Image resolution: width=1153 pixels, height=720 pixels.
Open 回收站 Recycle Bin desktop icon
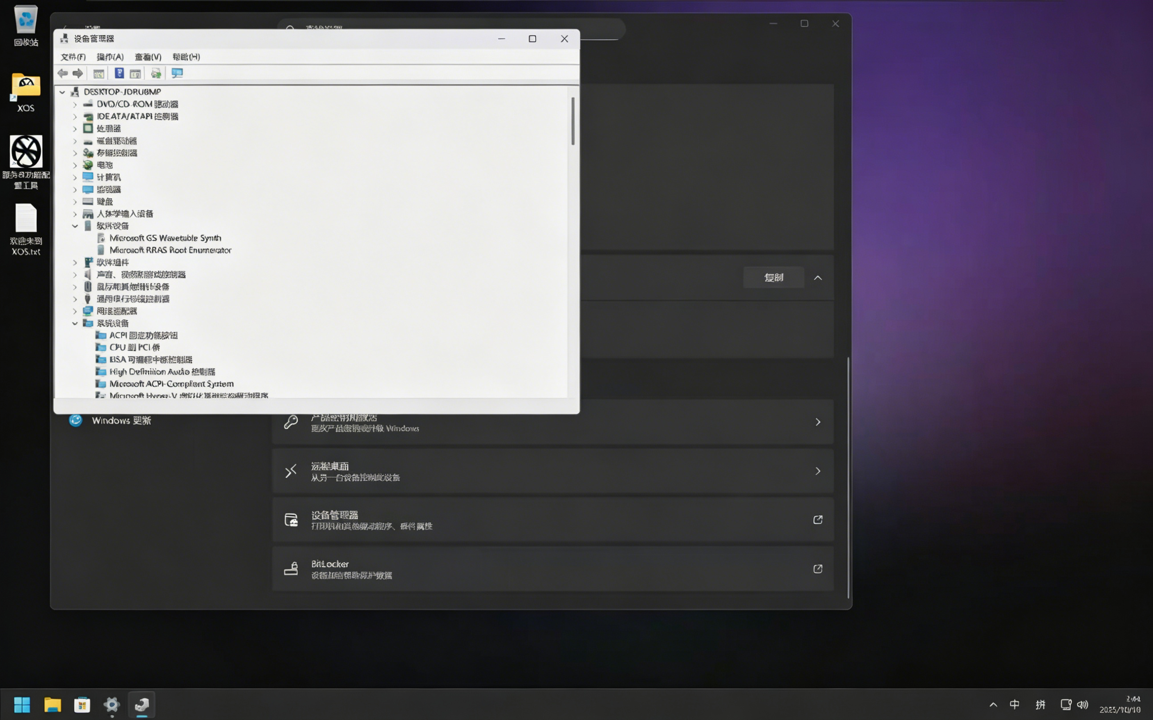tap(26, 26)
